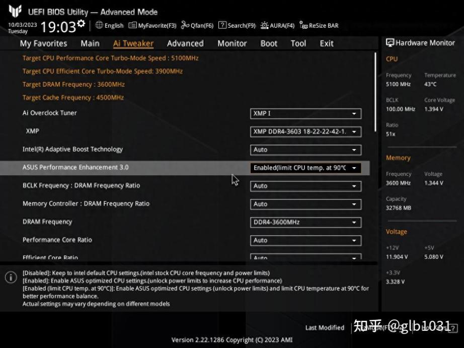The image size is (464, 348).
Task: Click the +3.3V reading 3.328 V
Action: coord(395,282)
